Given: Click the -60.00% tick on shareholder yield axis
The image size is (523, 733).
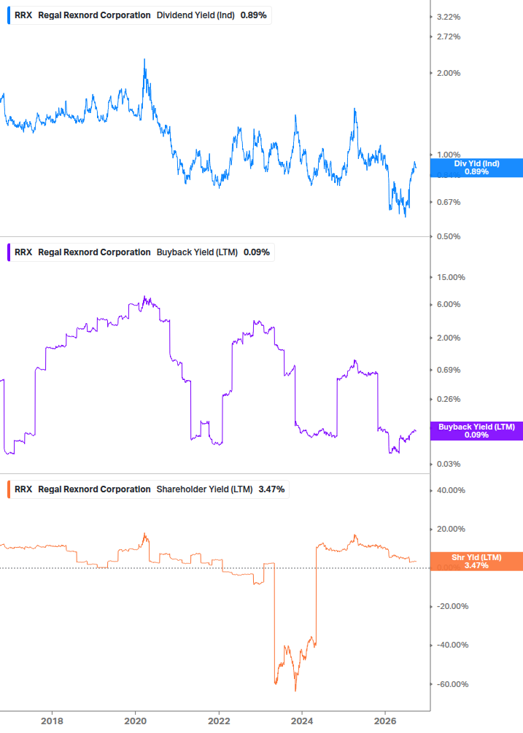Looking at the screenshot, I should (x=452, y=684).
